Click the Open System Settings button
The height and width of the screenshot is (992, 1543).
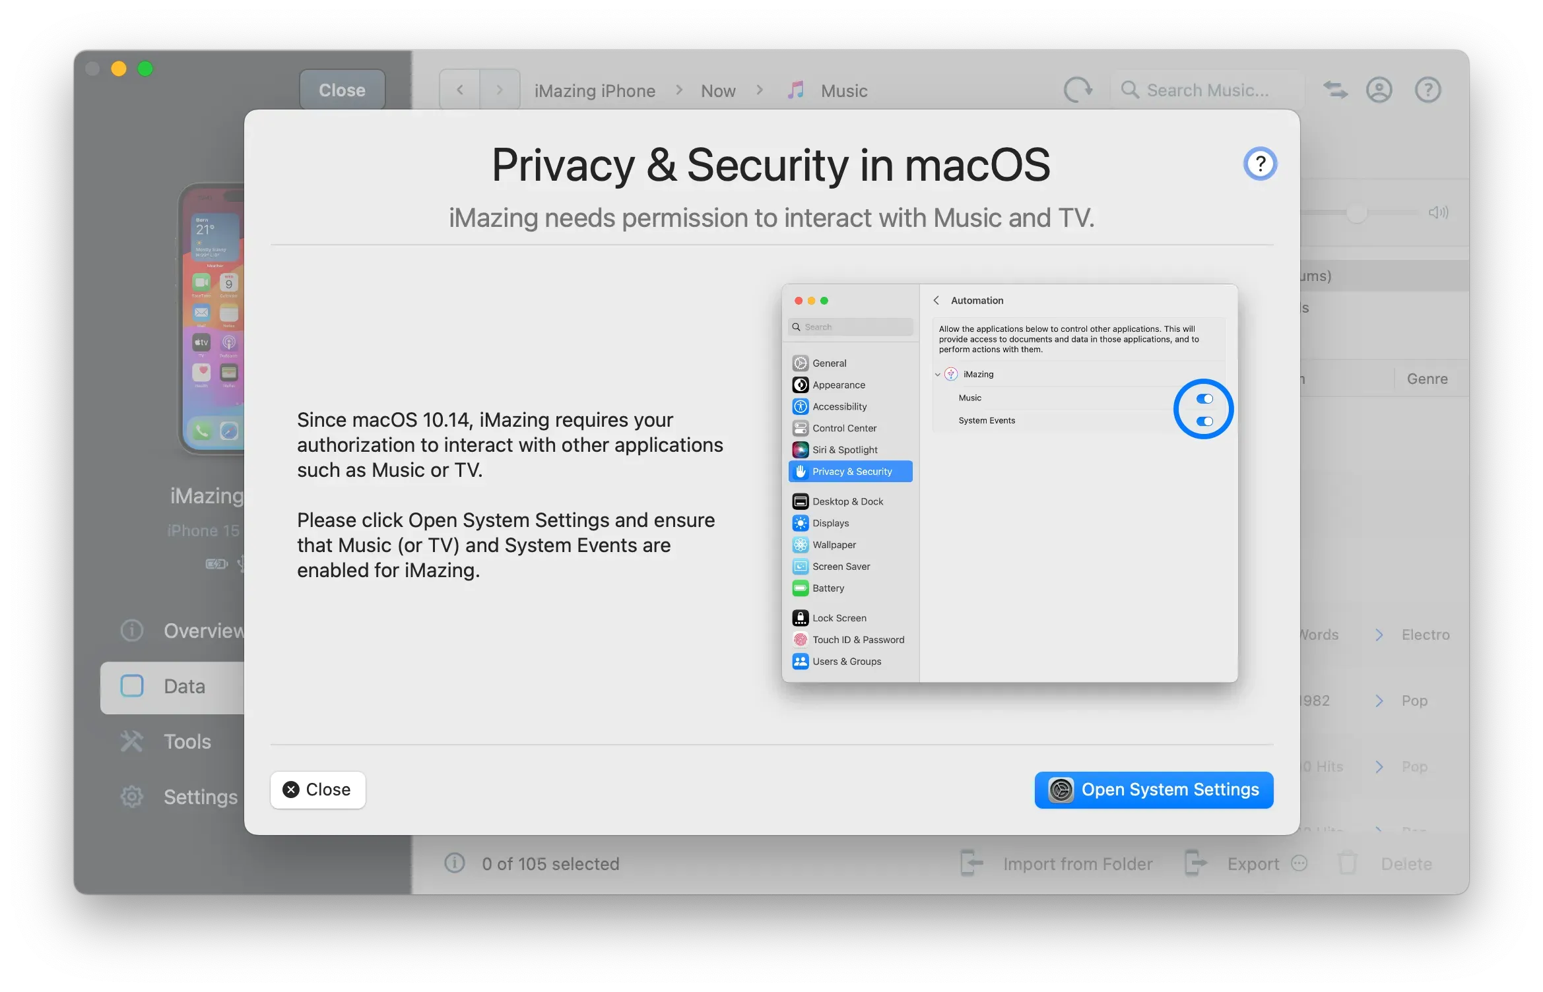[1153, 790]
